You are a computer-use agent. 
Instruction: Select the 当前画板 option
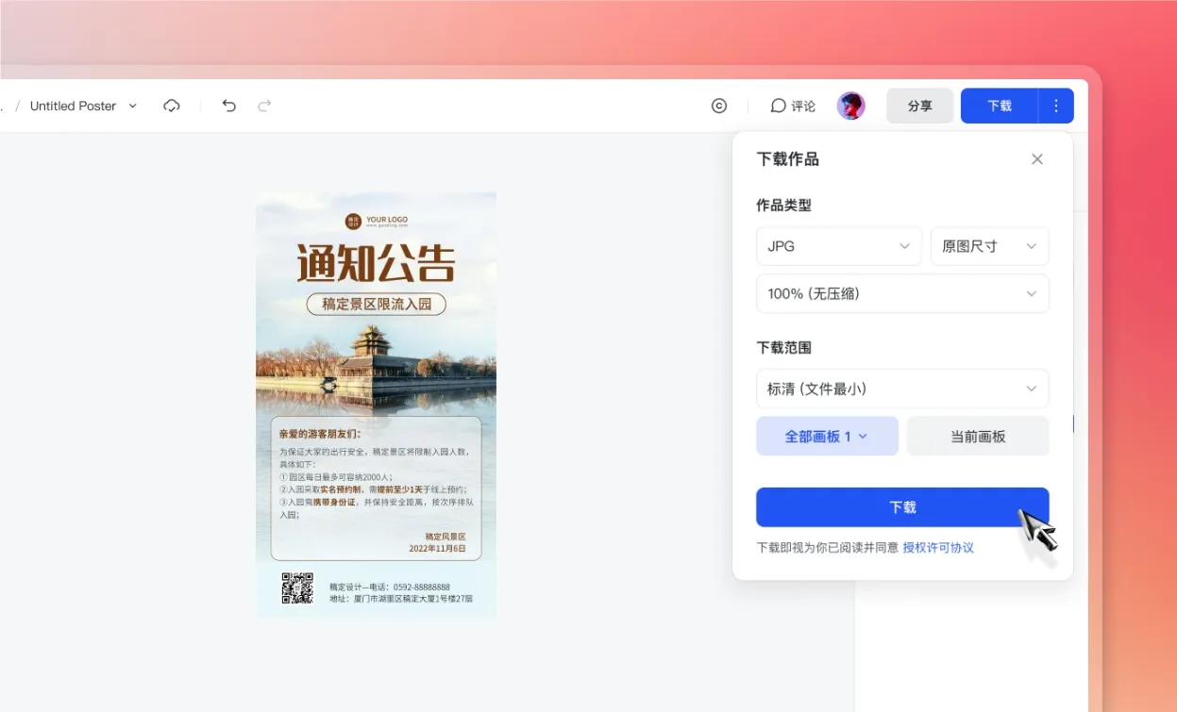click(x=978, y=437)
